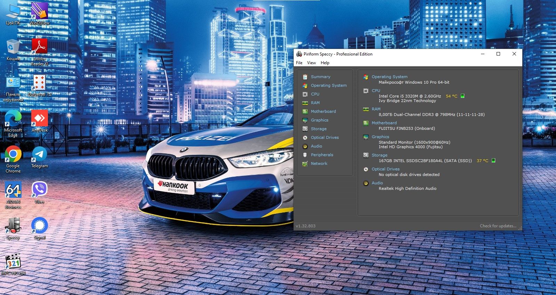
Task: Open the Help menu in Speccy
Action: click(325, 63)
